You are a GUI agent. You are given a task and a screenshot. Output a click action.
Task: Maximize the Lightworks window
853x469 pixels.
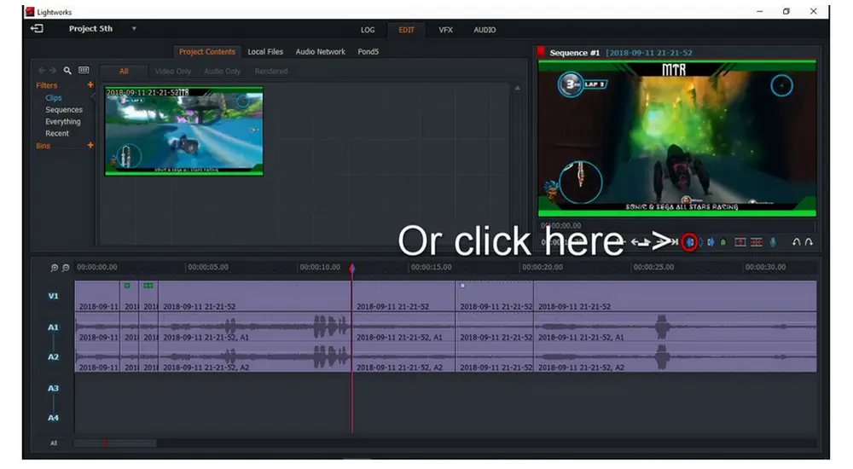pyautogui.click(x=786, y=11)
